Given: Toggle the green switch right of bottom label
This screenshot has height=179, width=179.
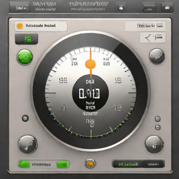Looking at the screenshot, I should click(x=63, y=164).
